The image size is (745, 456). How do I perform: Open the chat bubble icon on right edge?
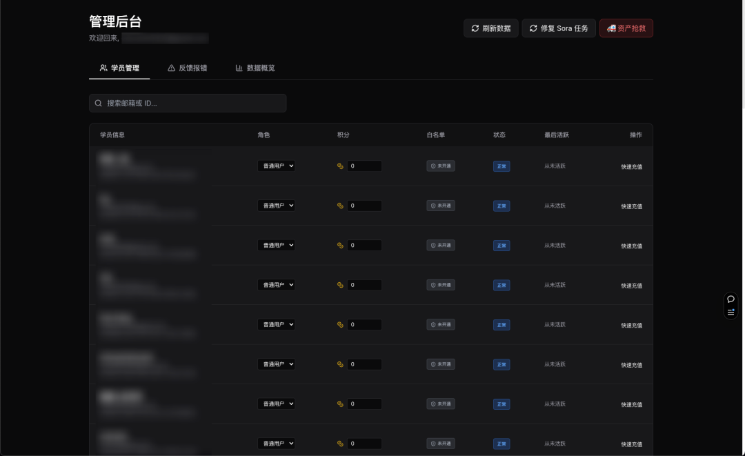731,299
